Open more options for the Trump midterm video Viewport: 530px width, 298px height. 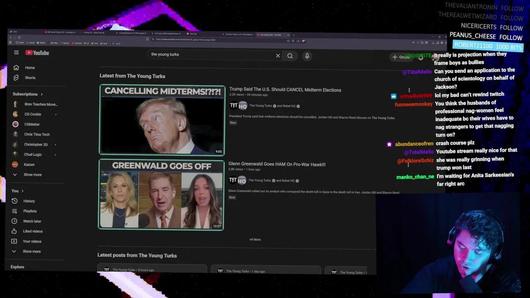point(409,90)
